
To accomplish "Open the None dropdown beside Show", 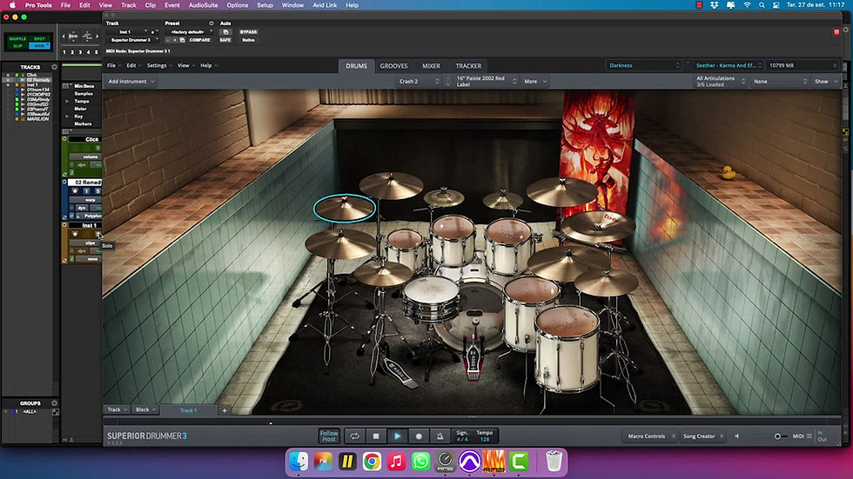I will click(780, 82).
